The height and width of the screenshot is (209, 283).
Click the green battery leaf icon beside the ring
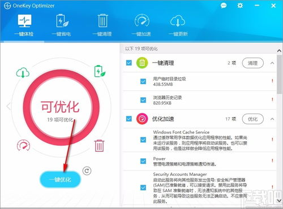[x=100, y=71]
